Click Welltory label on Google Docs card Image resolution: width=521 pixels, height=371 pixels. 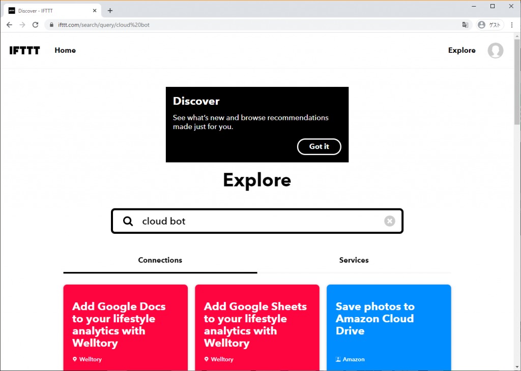(87, 359)
